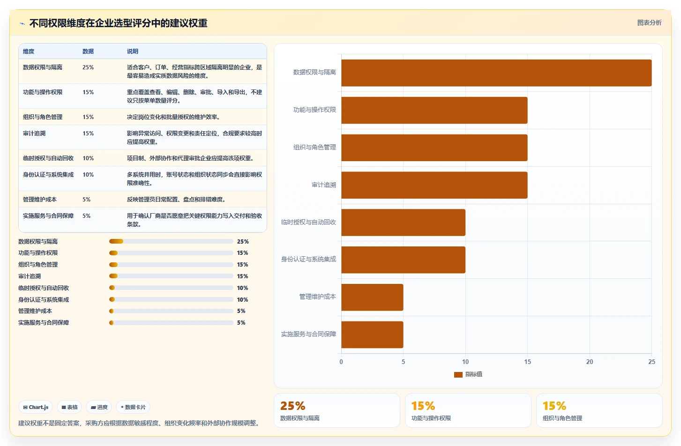Click the 说明 column header

point(133,52)
